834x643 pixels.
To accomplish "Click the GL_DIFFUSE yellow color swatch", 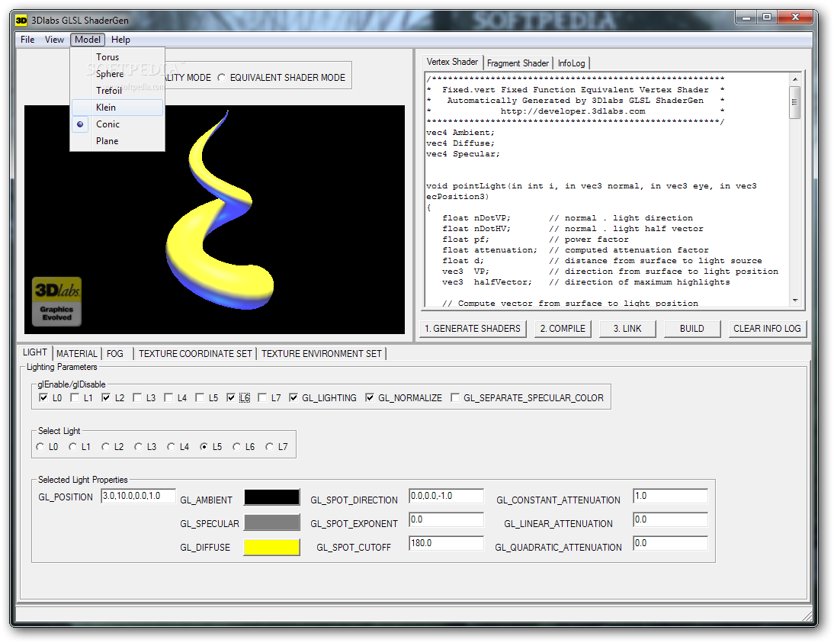I will tap(272, 547).
